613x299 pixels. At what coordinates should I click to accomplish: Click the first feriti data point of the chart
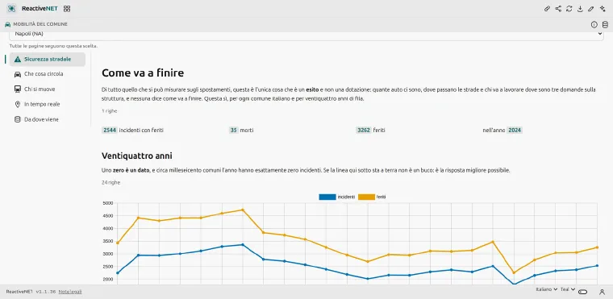(117, 243)
